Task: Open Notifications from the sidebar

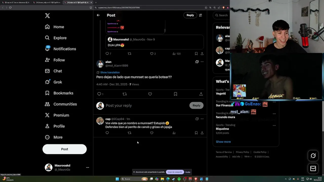Action: pyautogui.click(x=60, y=49)
